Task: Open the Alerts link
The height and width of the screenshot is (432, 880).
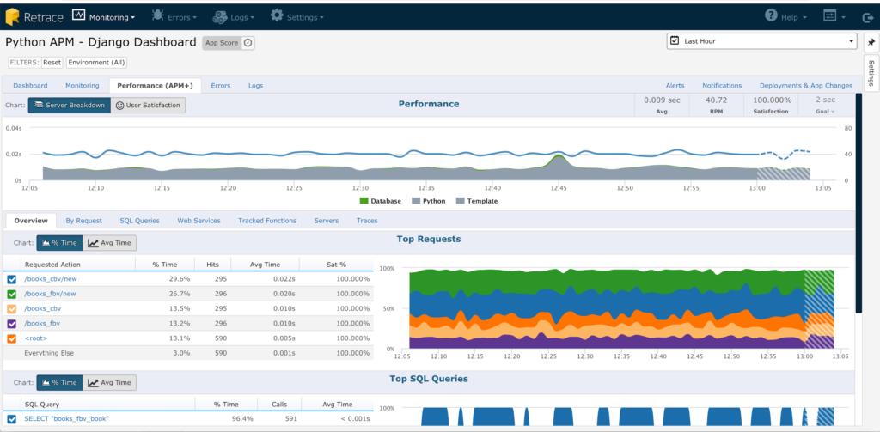Action: click(x=675, y=86)
